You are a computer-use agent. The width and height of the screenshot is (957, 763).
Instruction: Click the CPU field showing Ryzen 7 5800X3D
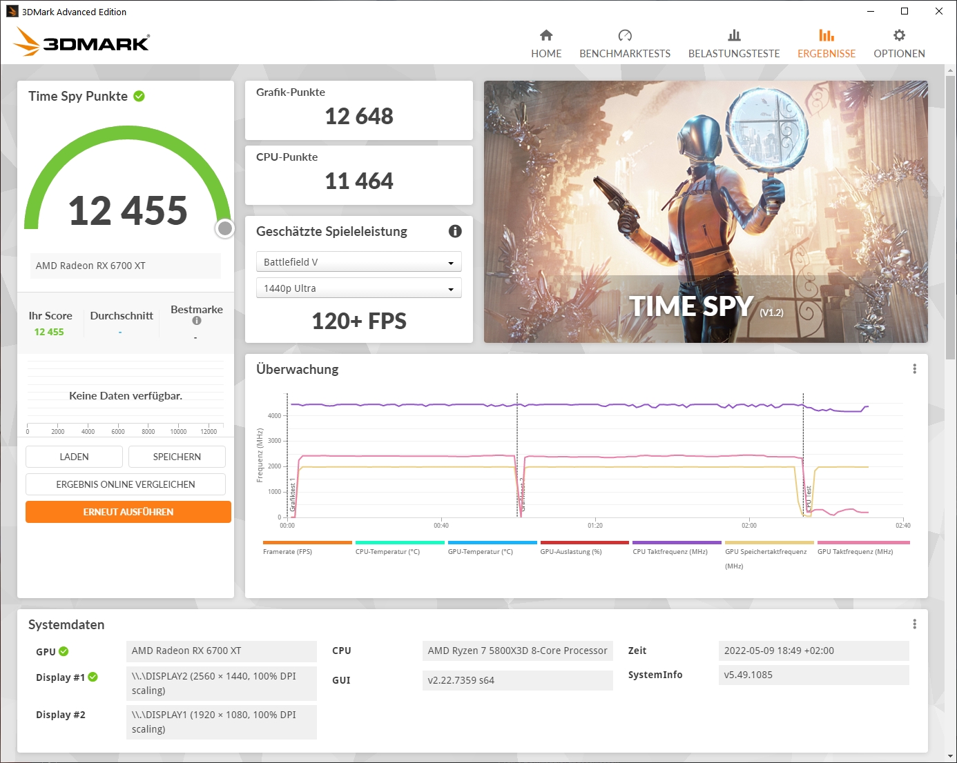click(517, 651)
